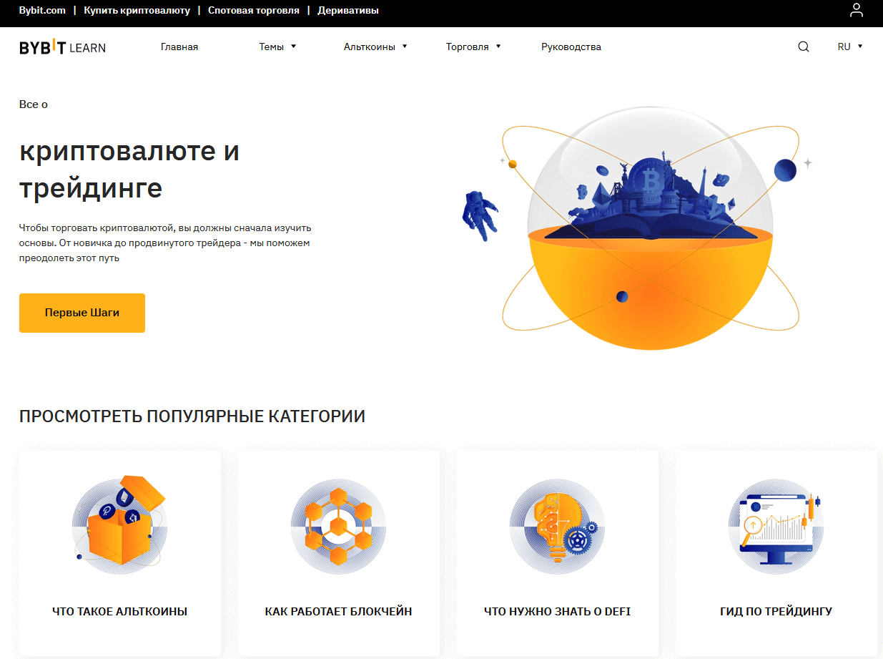
Task: Open the Спотовая торговля link
Action: pos(254,11)
